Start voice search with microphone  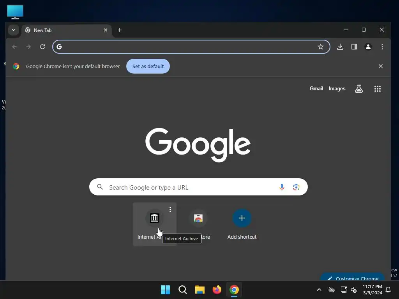282,187
